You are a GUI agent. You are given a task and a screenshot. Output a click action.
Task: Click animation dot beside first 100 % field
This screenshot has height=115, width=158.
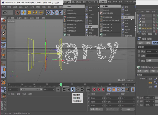click(138, 98)
